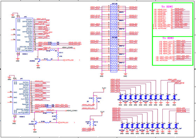Click the HOTPLUG0 off-page port
The width and height of the screenshot is (196, 138).
pos(68,60)
